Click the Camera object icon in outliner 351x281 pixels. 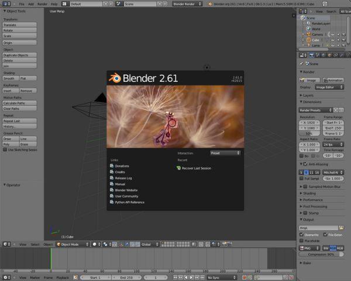(x=309, y=35)
